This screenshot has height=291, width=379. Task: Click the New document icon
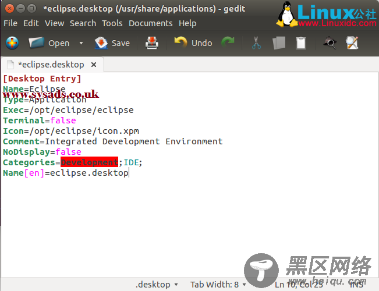(x=12, y=43)
